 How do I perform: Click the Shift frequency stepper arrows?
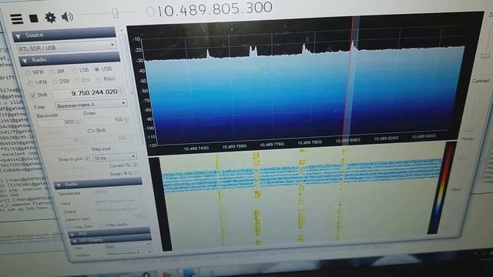122,92
